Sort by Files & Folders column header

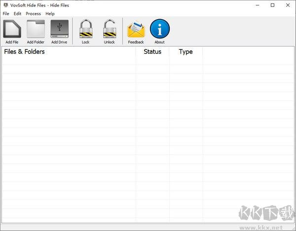tap(69, 52)
